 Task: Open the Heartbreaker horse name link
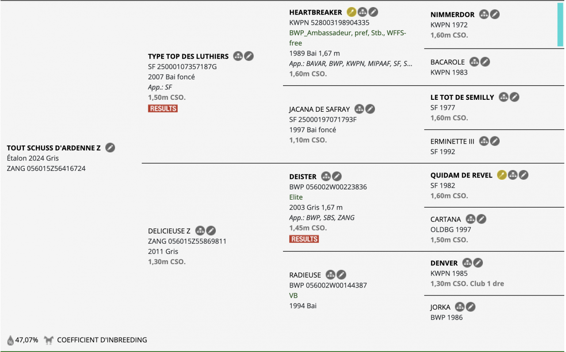[316, 12]
